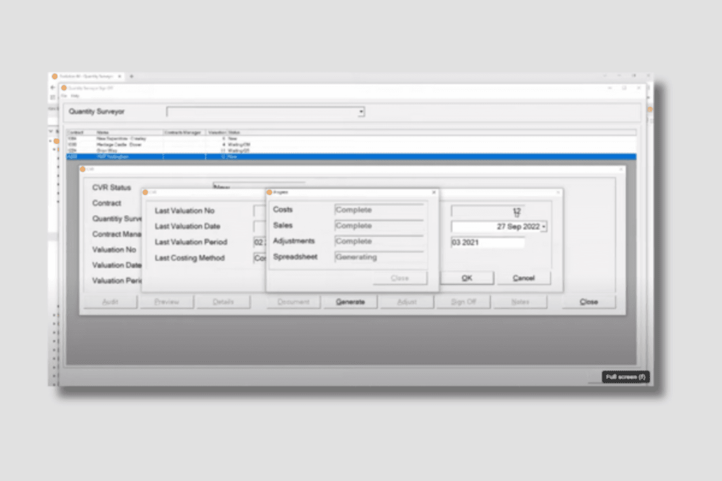The image size is (722, 481).
Task: Click the sidebar icon below the back arrow
Action: click(53, 98)
